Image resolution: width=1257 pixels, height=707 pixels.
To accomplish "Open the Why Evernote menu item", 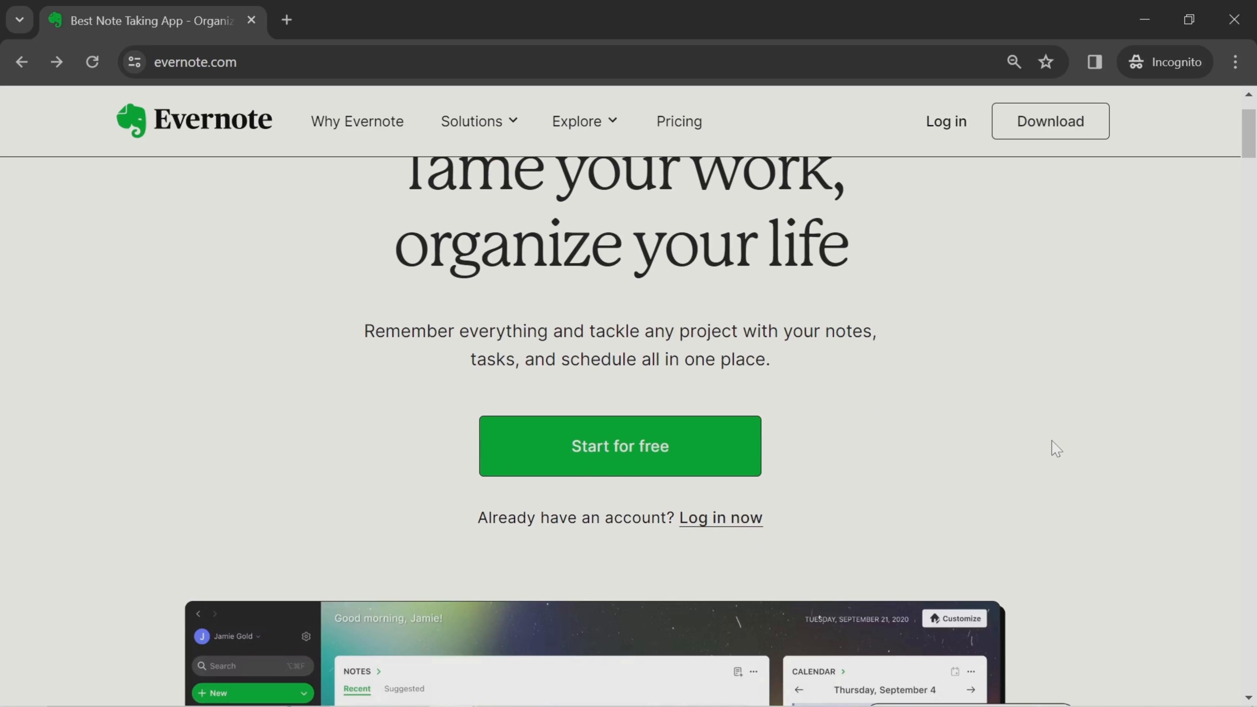I will click(357, 121).
